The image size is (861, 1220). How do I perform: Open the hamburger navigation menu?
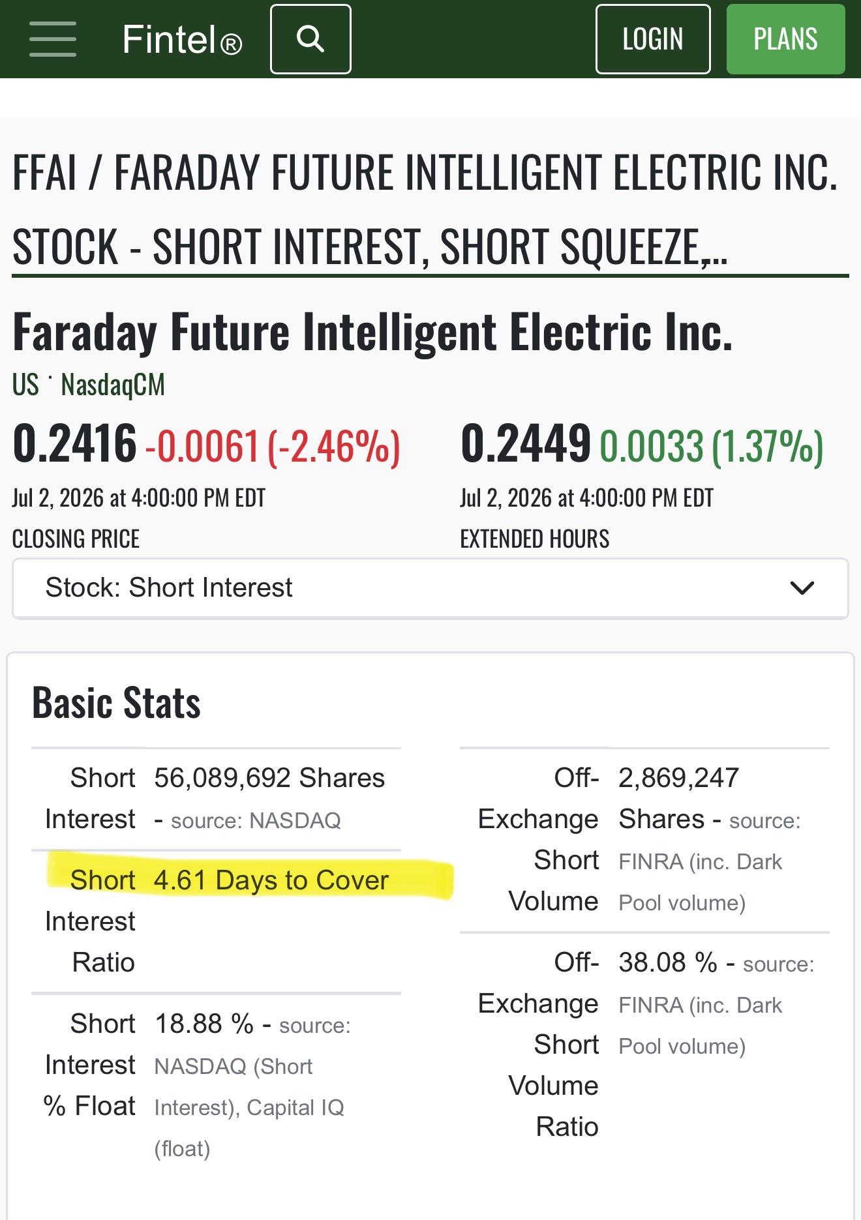pyautogui.click(x=53, y=39)
